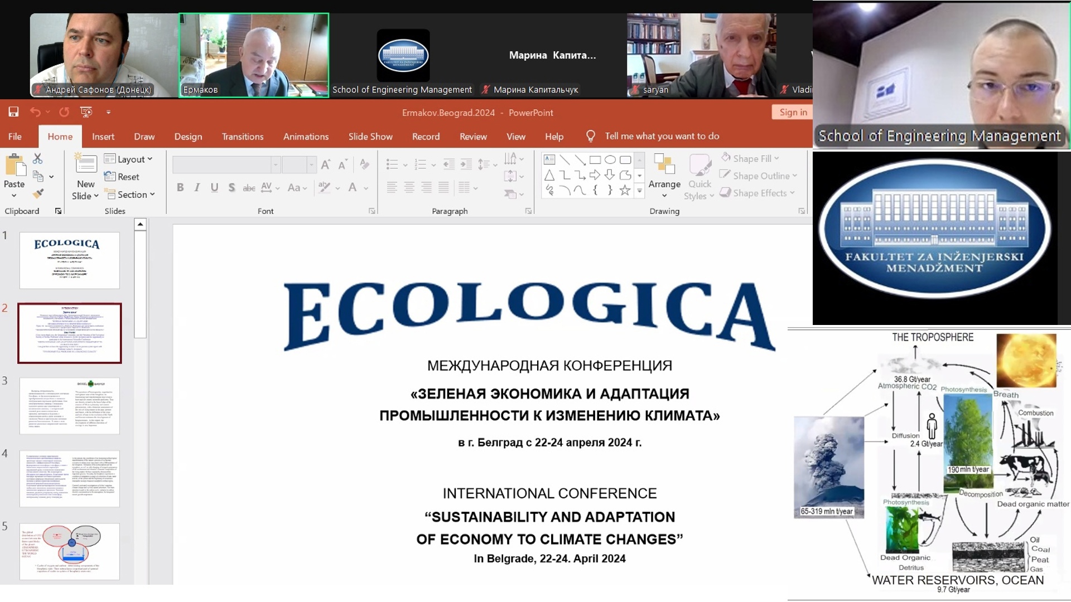Click the Sign in button
1071x602 pixels.
click(793, 112)
